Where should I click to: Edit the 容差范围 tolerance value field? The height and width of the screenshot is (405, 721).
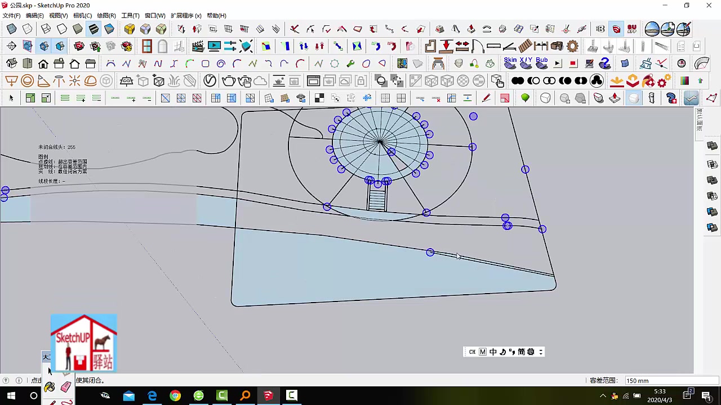click(648, 381)
